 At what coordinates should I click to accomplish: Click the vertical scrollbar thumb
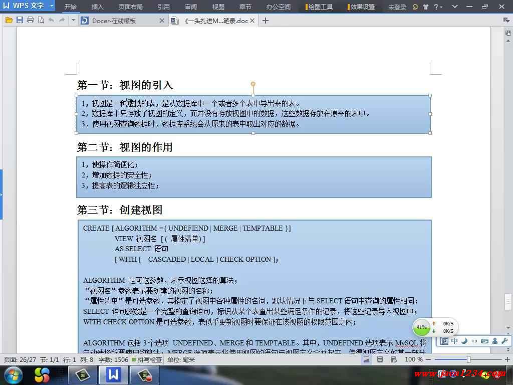click(x=508, y=302)
